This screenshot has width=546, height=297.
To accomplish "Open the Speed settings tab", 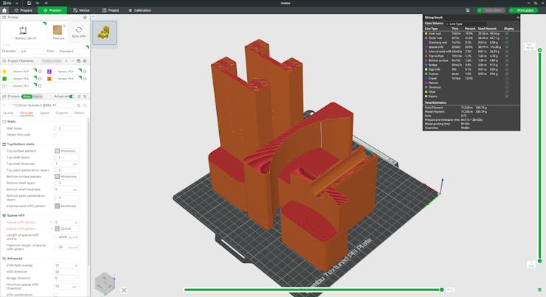I will click(44, 113).
